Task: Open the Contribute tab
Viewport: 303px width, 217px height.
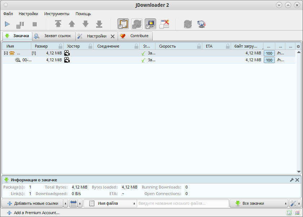Action: coord(135,36)
